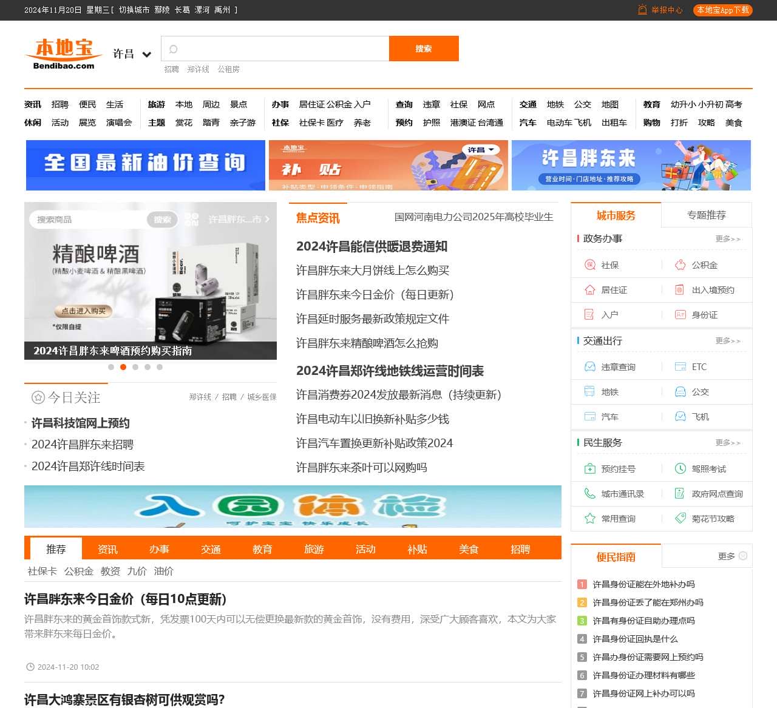Click the 公积金 service icon

680,265
